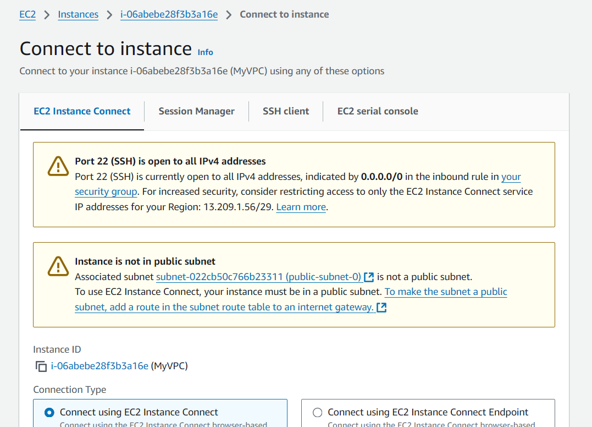Click the Connection Type label
Image resolution: width=592 pixels, height=427 pixels.
(x=69, y=390)
